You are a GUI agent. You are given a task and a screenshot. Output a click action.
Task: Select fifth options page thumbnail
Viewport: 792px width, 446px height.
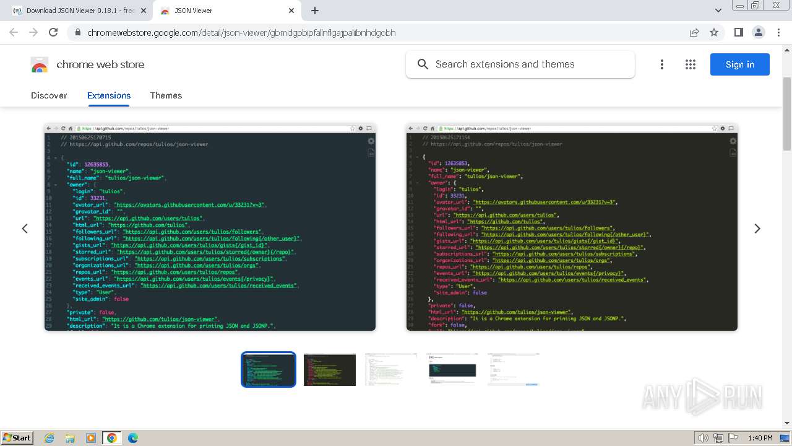pos(514,370)
